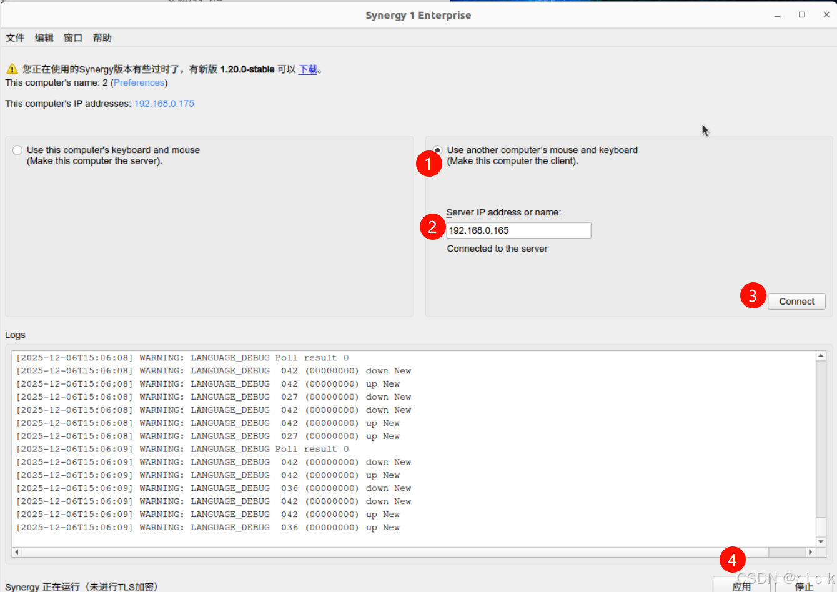
Task: Click the horizontal scrollbar thumb in logs
Action: pos(787,552)
